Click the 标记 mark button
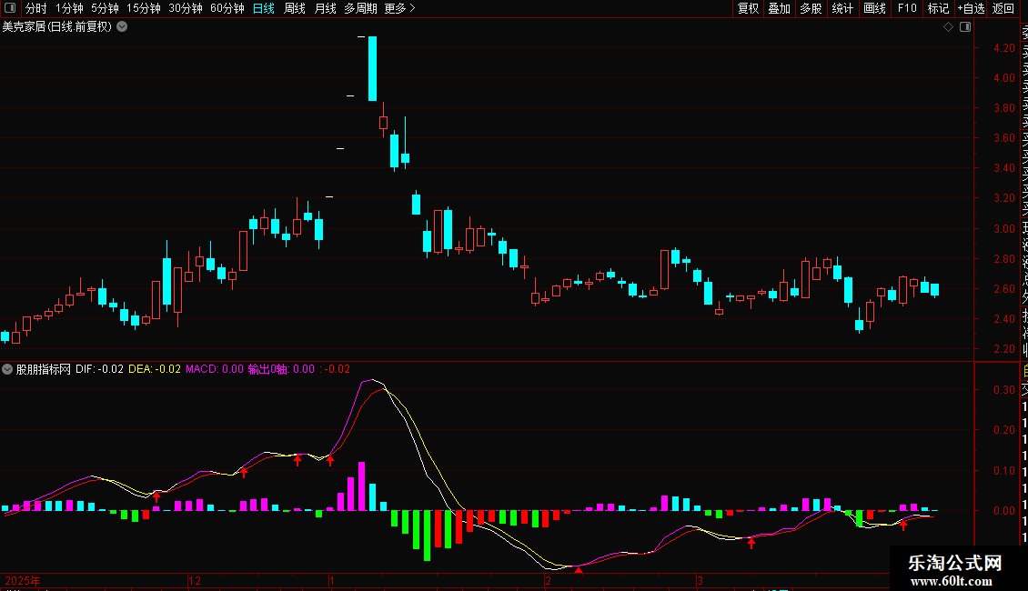This screenshot has height=591, width=1028. (938, 8)
